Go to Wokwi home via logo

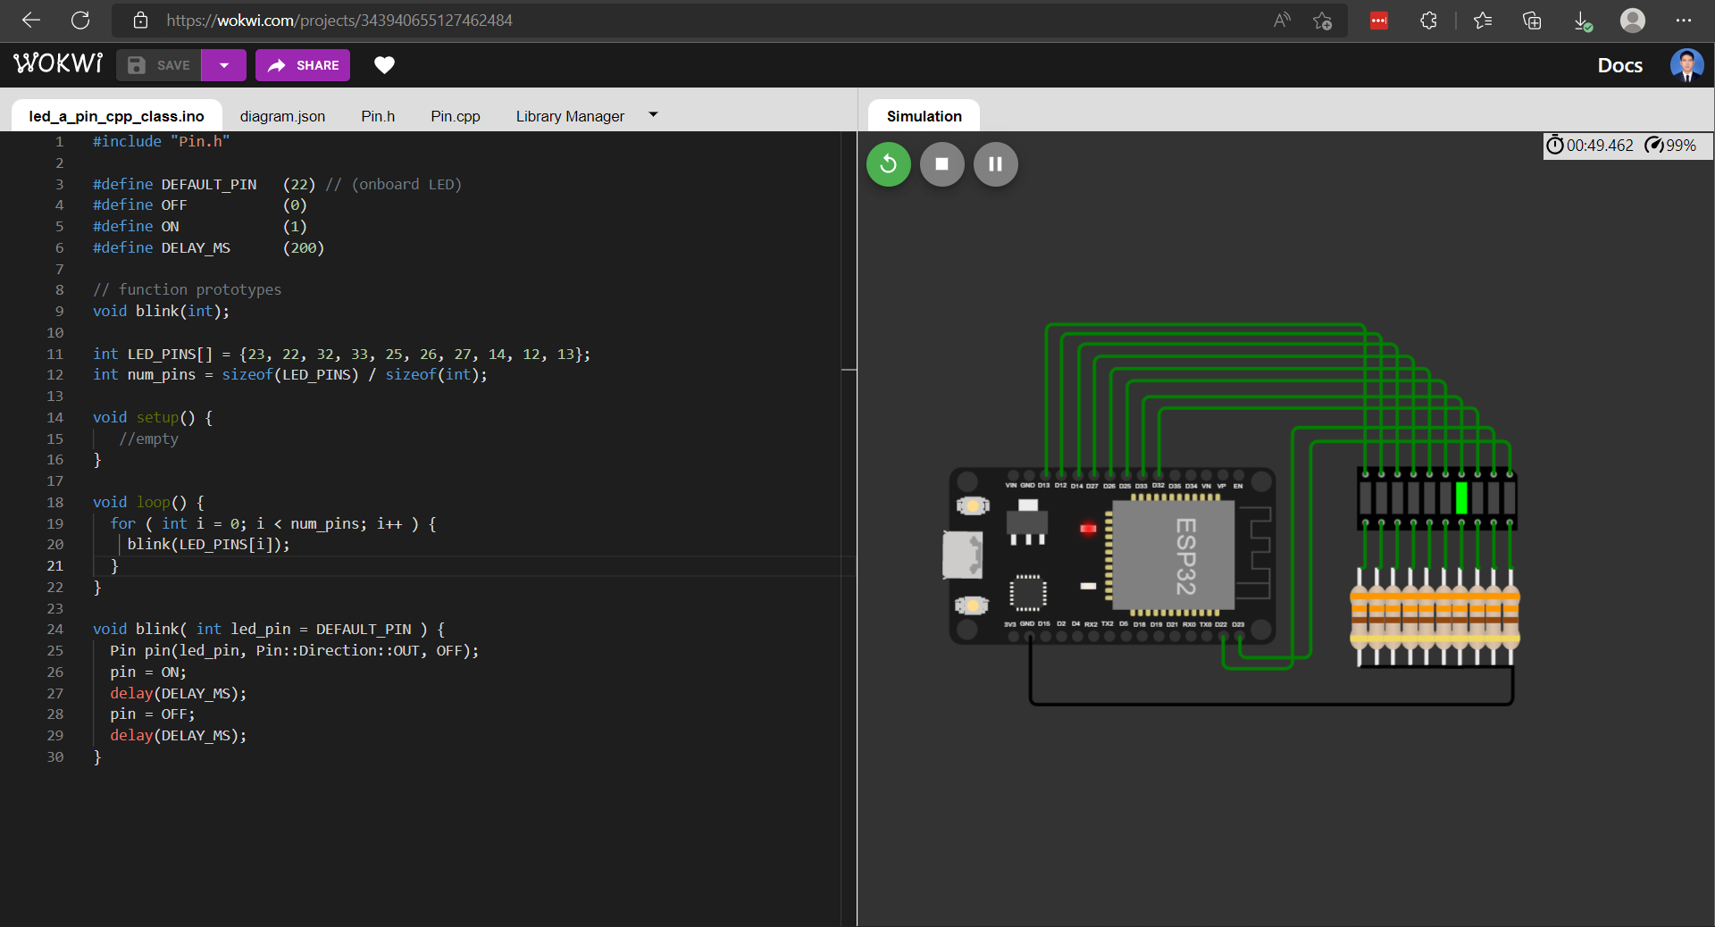pyautogui.click(x=58, y=63)
